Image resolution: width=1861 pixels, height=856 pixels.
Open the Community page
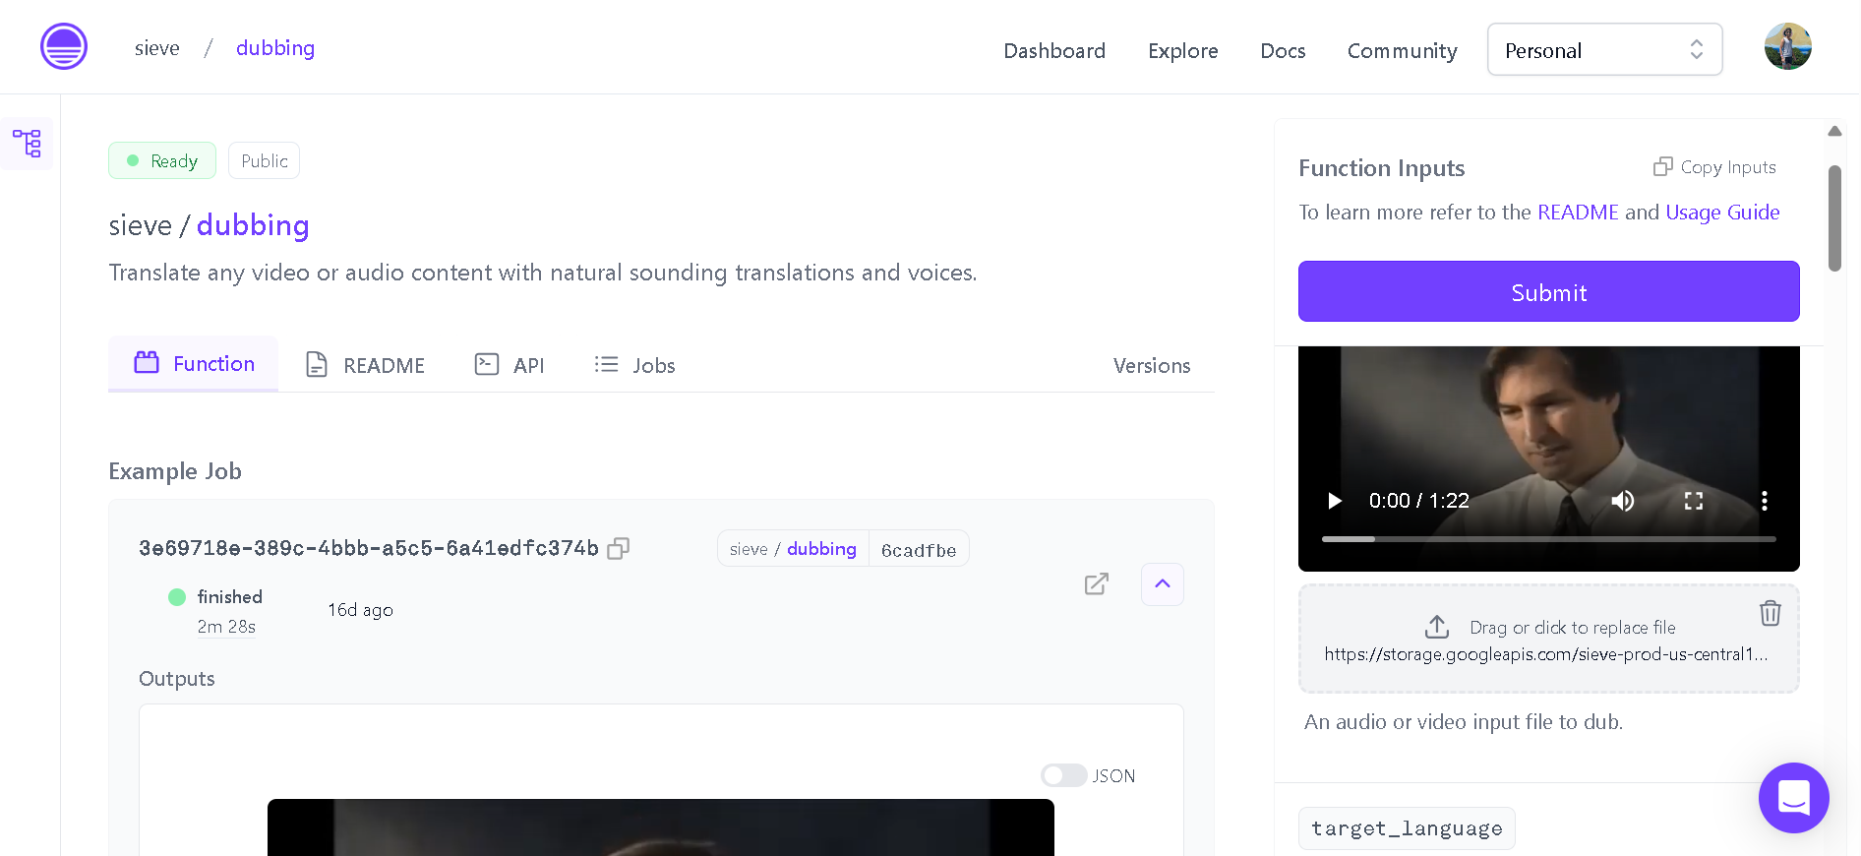click(1402, 50)
